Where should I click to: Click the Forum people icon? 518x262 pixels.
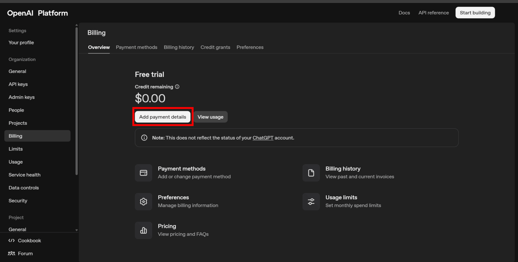(11, 253)
